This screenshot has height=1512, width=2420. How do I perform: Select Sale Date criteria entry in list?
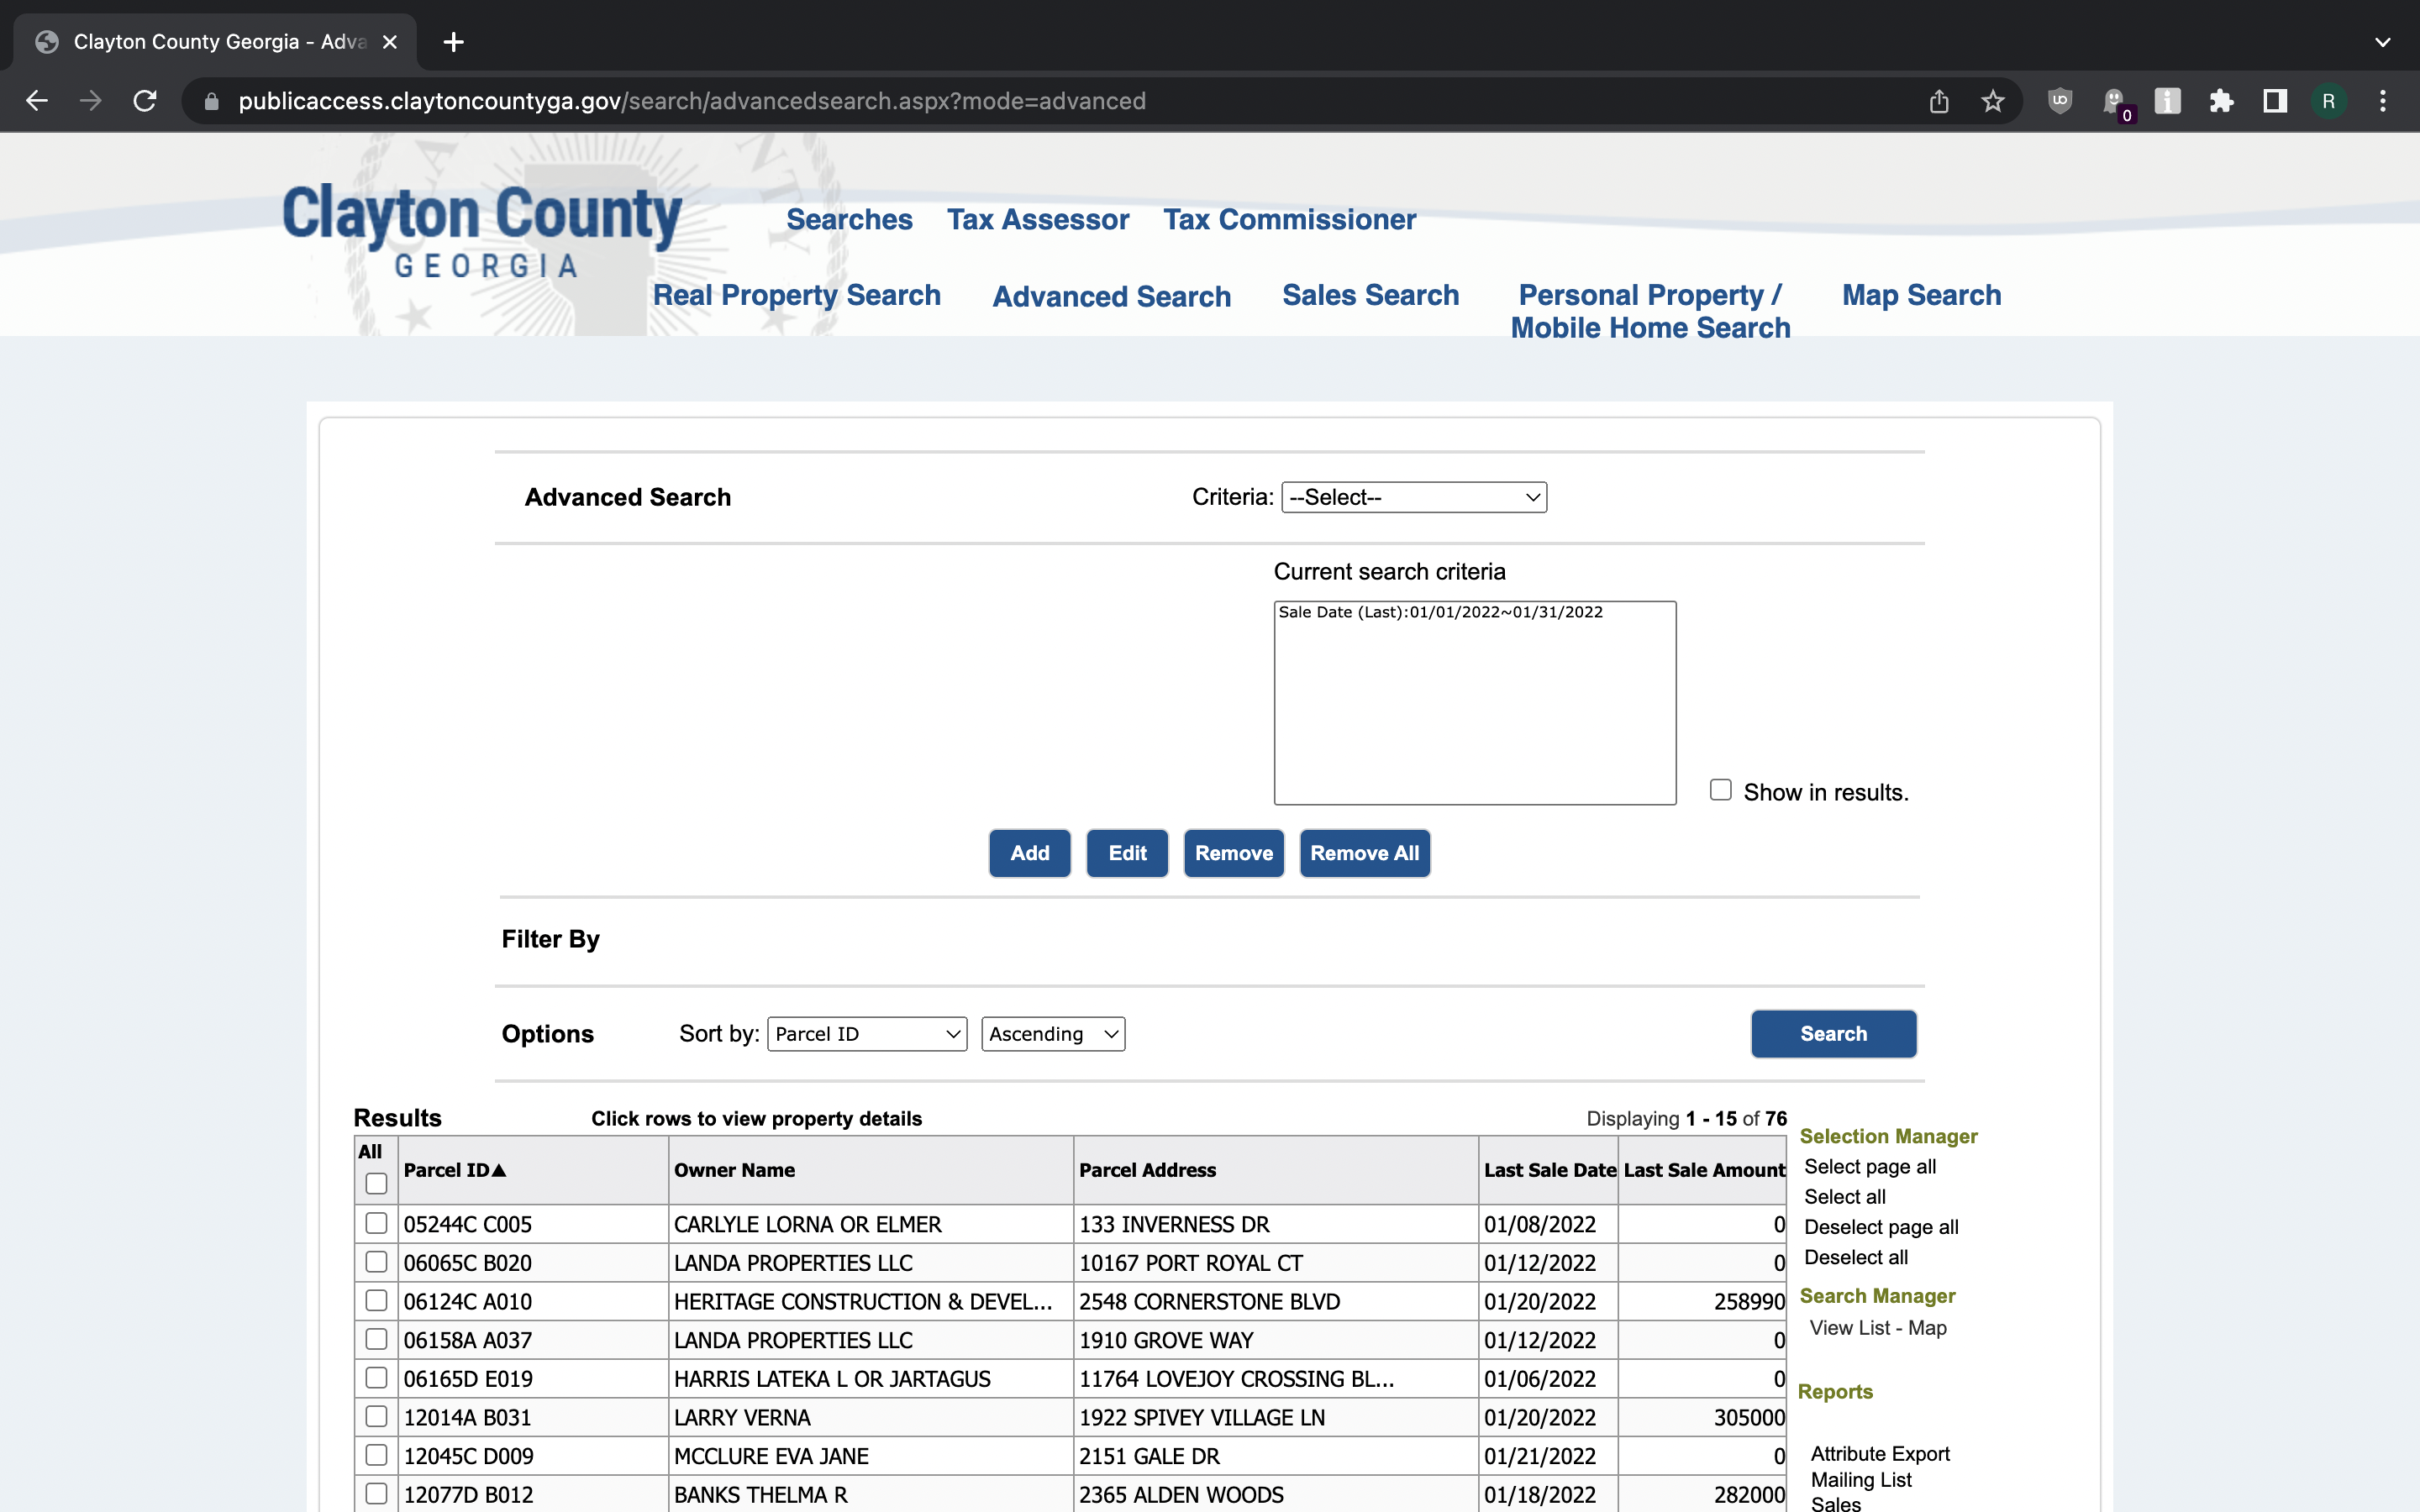click(x=1440, y=612)
